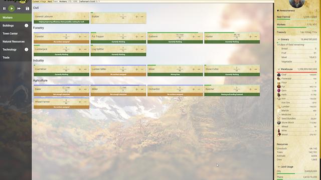Click the Warehouse capacity red bar
Viewport: 321px width, 180px height.
(297, 72)
